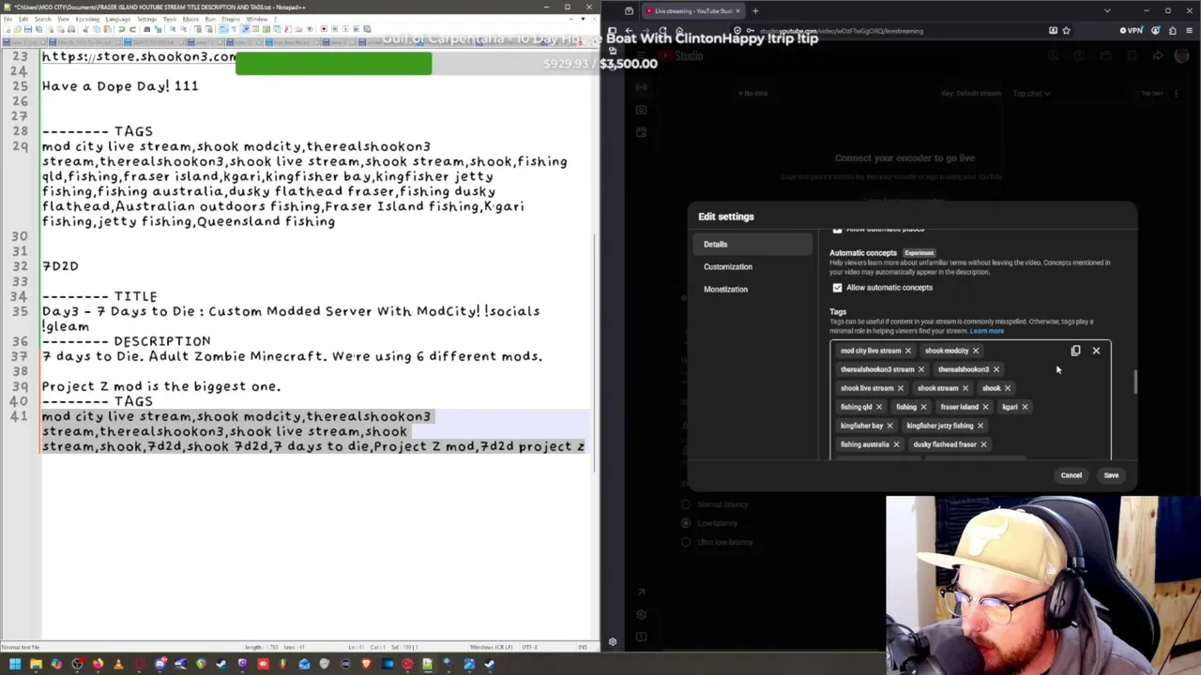The image size is (1201, 675).
Task: Click the '7D2D' line in the editor
Action: [60, 266]
